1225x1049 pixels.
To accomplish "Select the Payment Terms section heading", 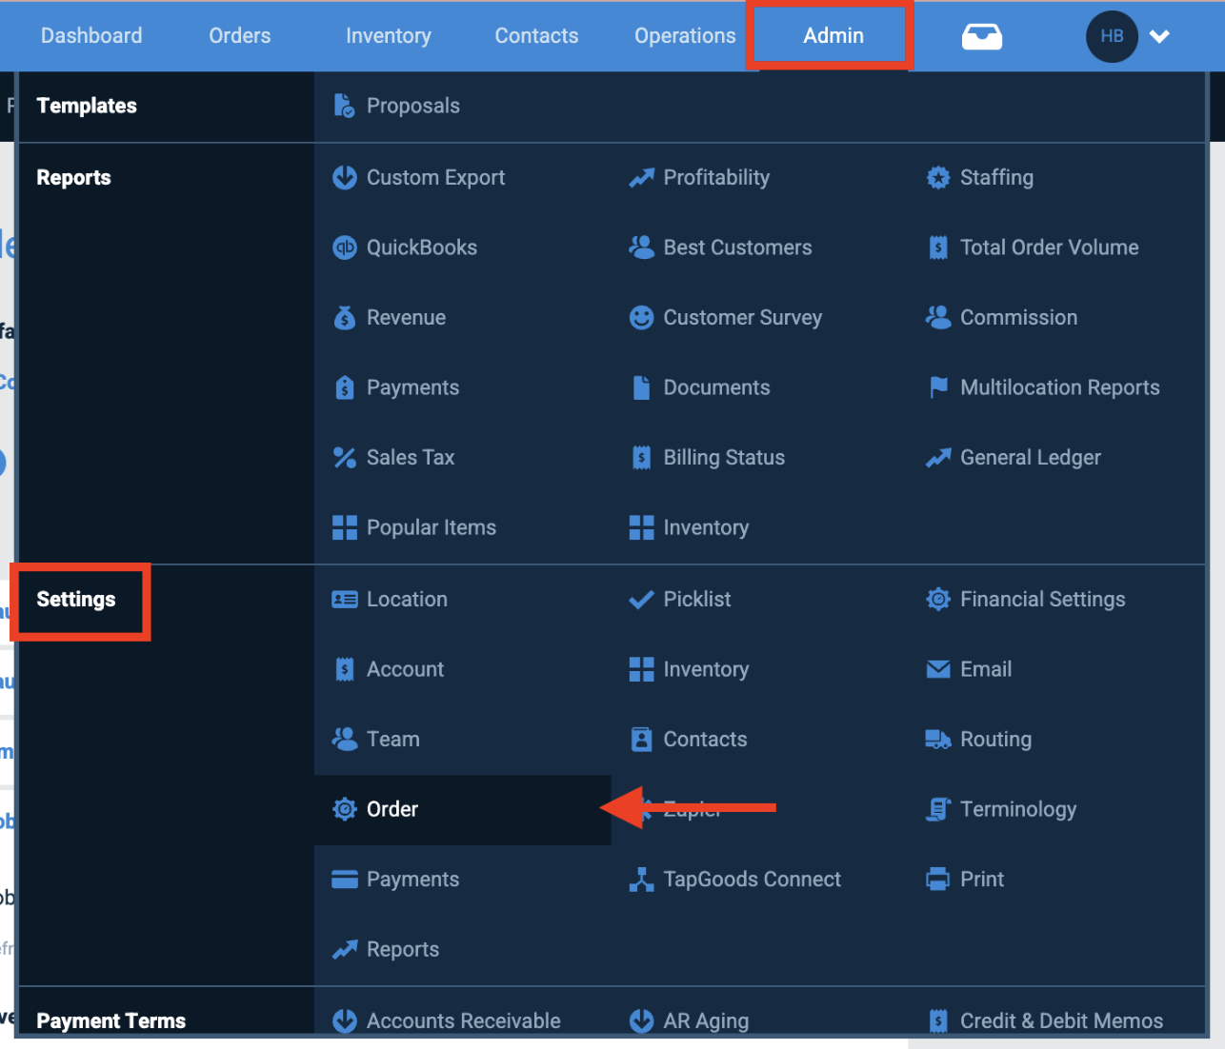I will click(110, 1020).
